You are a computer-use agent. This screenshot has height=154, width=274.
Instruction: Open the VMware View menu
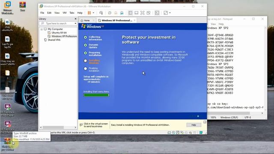pos(57,13)
